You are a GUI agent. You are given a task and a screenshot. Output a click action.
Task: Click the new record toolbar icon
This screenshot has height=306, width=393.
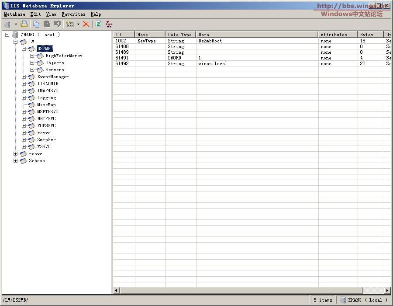point(70,24)
